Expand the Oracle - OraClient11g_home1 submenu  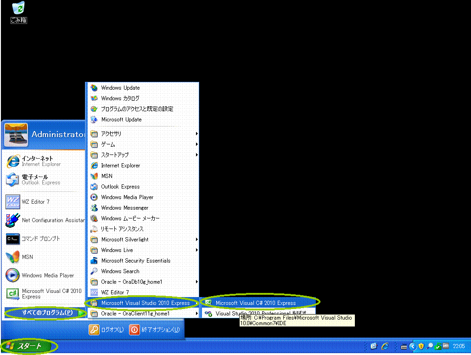[x=144, y=314]
